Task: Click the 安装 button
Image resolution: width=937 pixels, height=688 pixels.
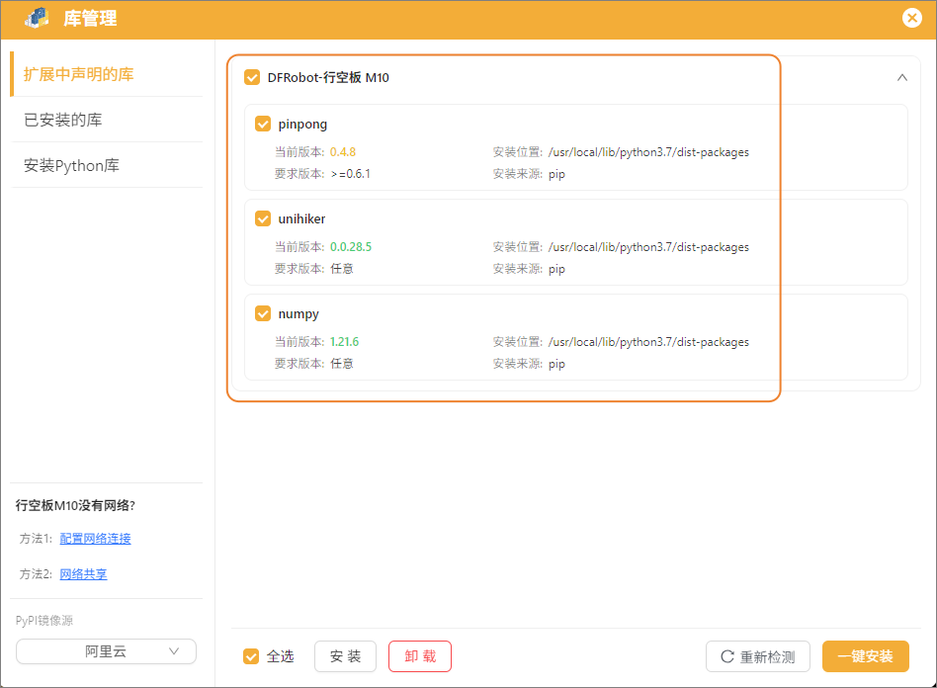Action: click(345, 656)
